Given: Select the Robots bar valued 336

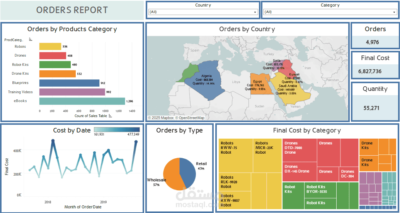Looking at the screenshot, I should coord(50,47).
